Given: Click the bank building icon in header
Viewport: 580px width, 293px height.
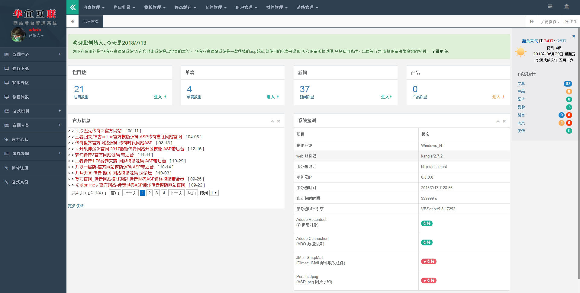Looking at the screenshot, I should point(566,6).
